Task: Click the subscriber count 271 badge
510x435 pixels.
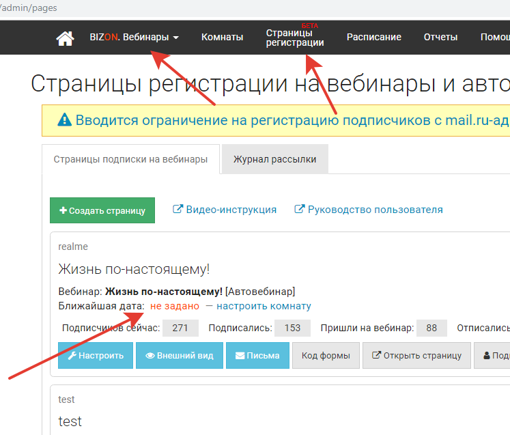Action: click(180, 328)
